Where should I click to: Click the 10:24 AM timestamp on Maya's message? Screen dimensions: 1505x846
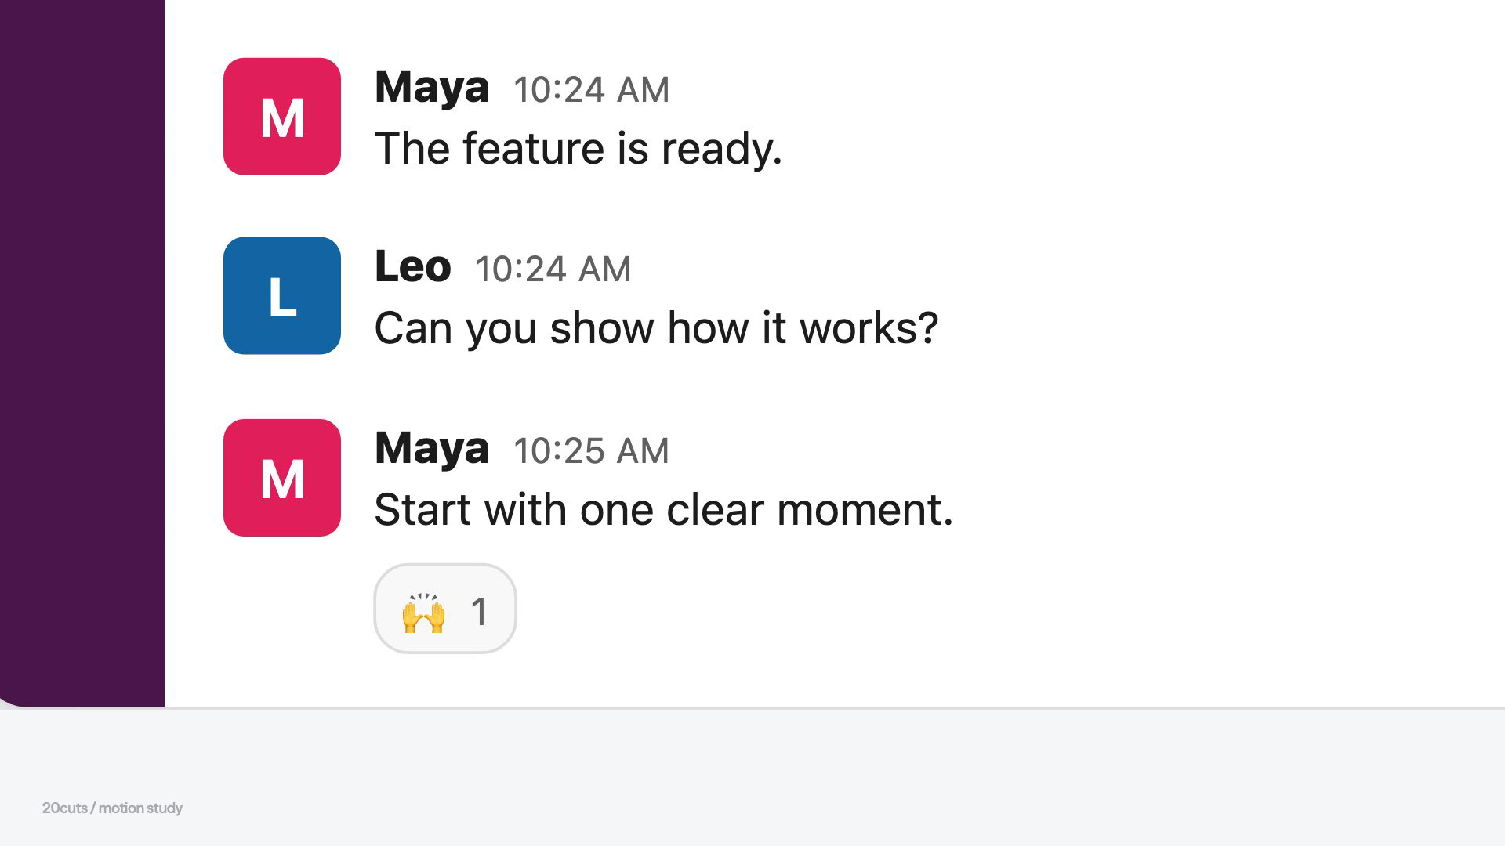(x=592, y=89)
